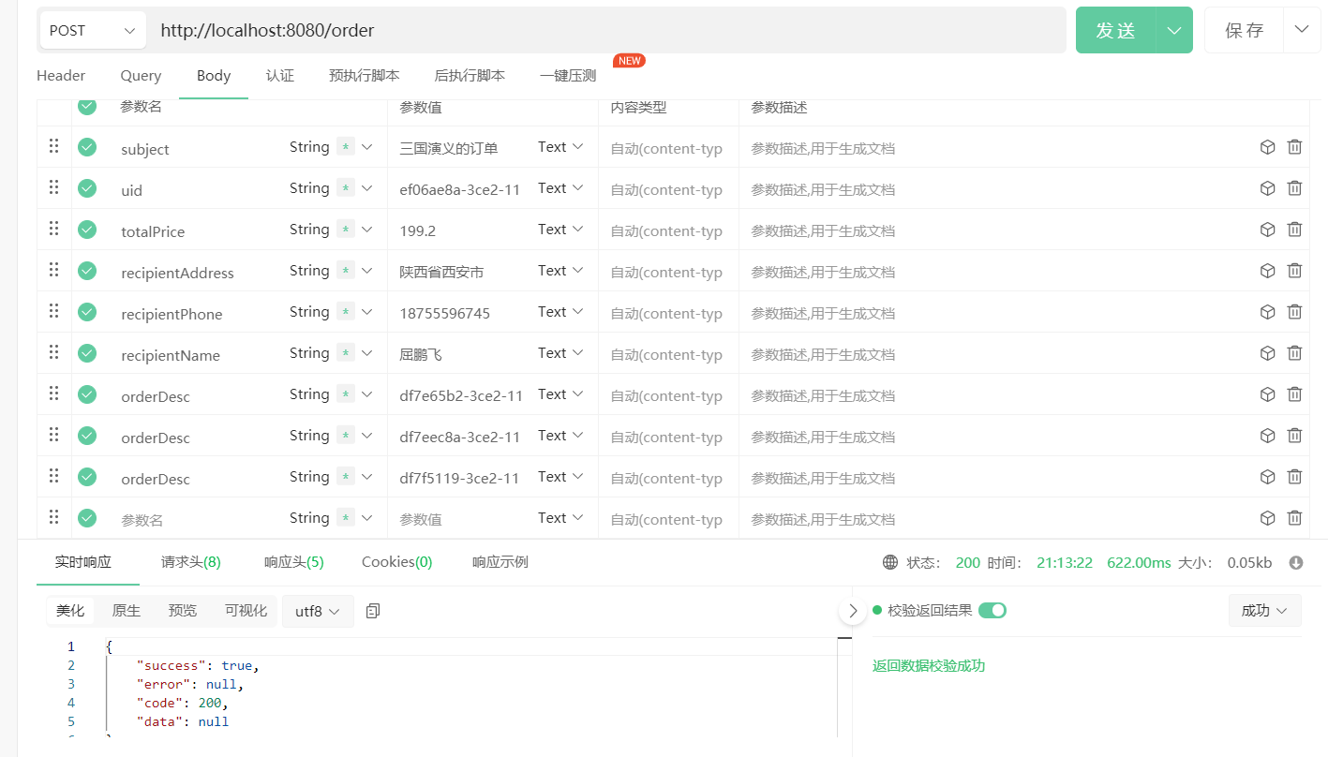Click the globe icon beside status

point(890,563)
